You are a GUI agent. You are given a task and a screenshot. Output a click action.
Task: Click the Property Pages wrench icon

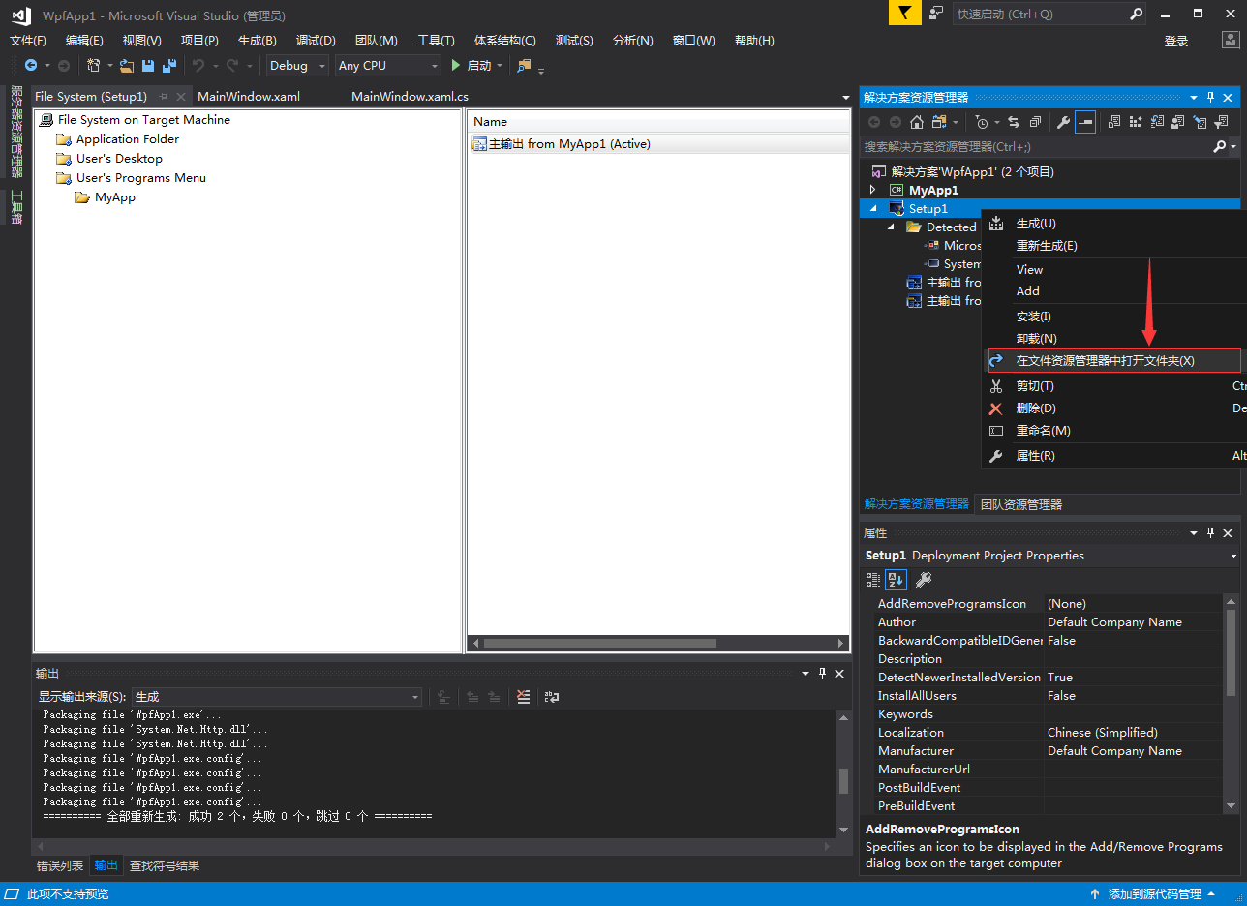pyautogui.click(x=924, y=579)
